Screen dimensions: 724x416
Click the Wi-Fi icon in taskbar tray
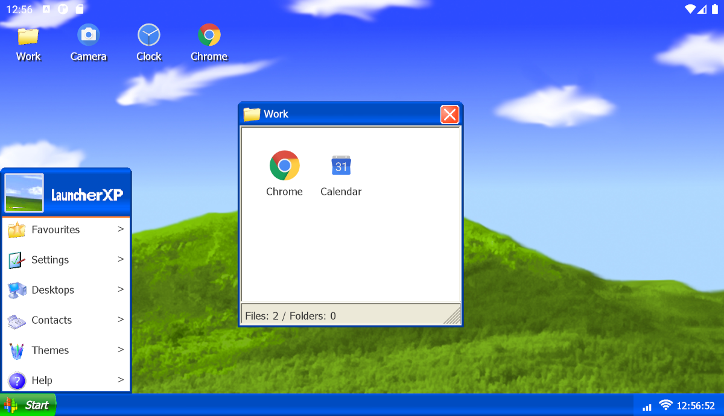pos(665,405)
